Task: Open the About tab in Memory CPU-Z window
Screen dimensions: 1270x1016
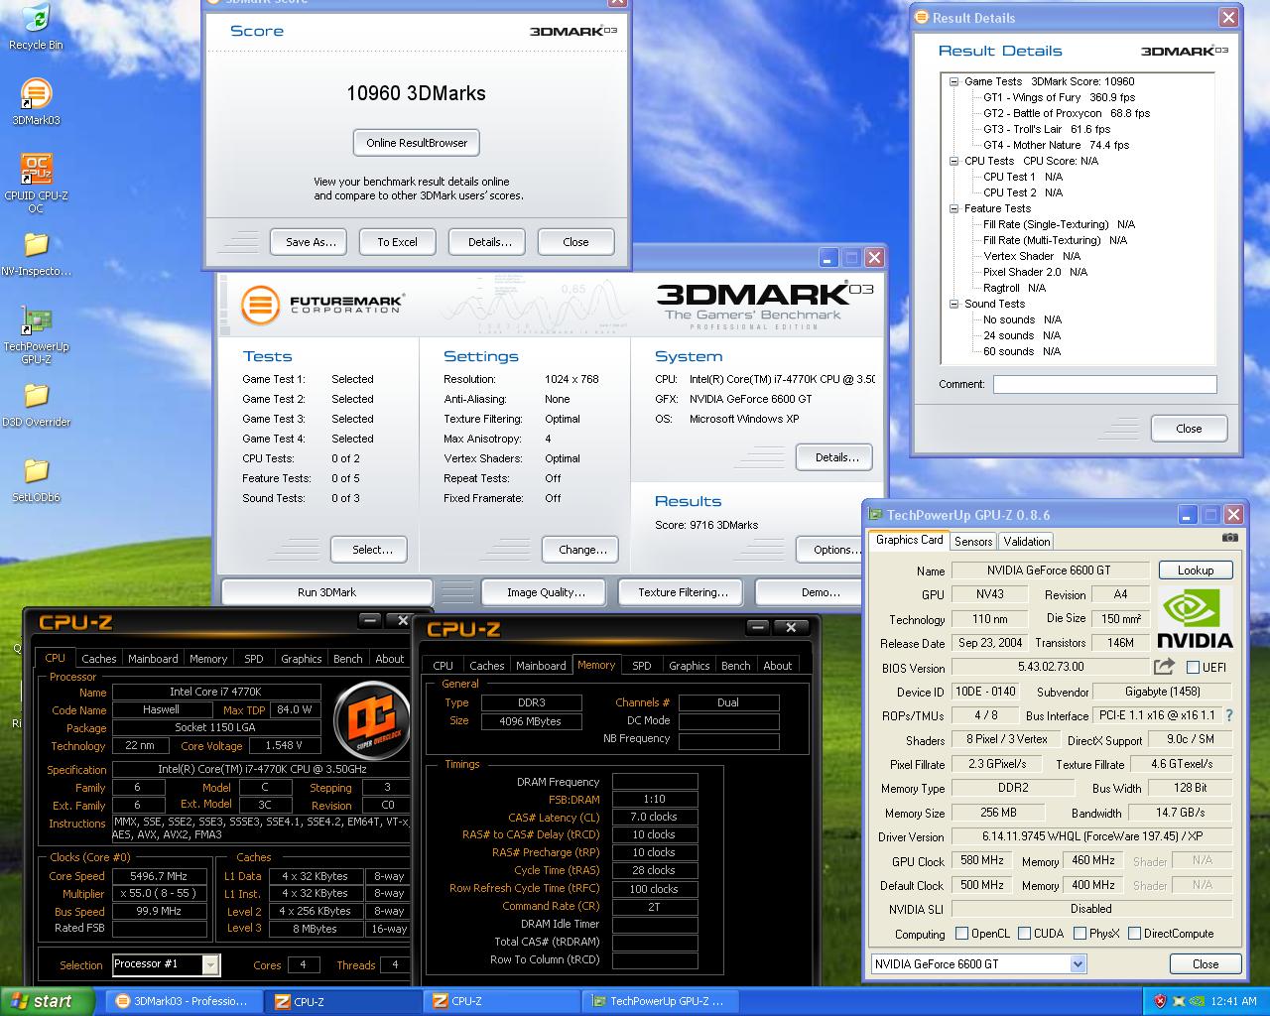Action: coord(777,665)
